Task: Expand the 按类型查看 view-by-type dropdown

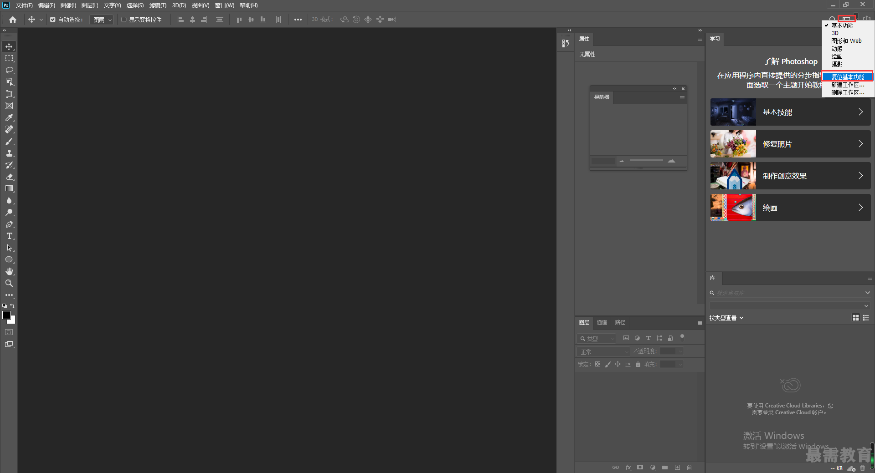Action: 726,318
